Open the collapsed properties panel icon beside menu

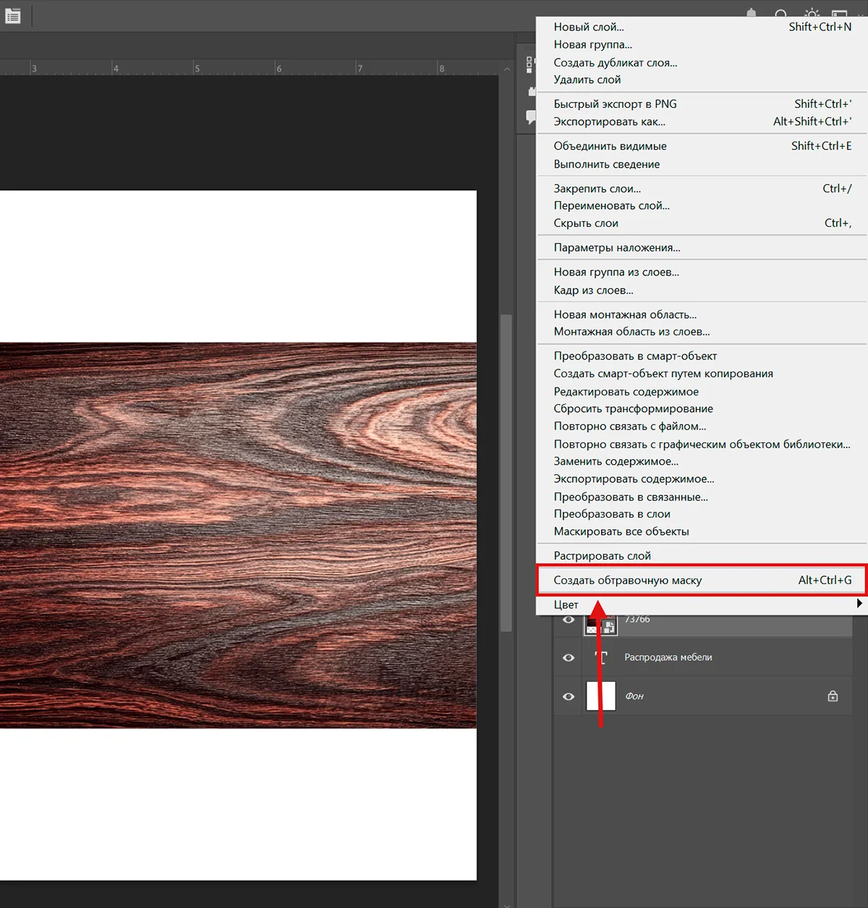[529, 64]
